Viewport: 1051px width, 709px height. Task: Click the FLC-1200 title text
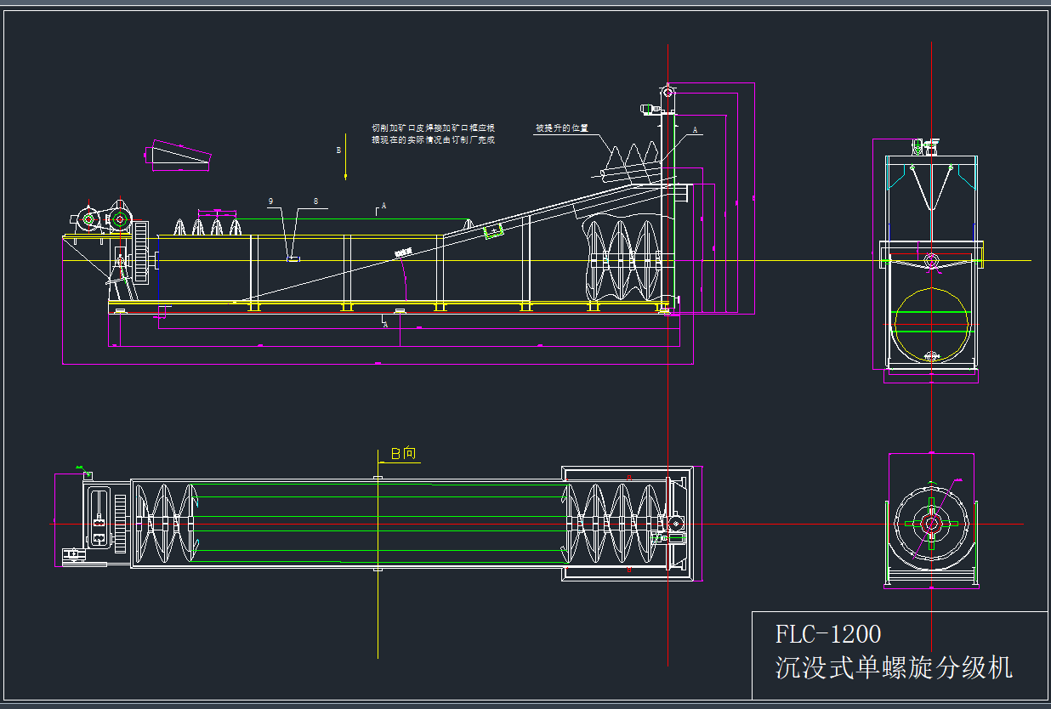click(827, 634)
